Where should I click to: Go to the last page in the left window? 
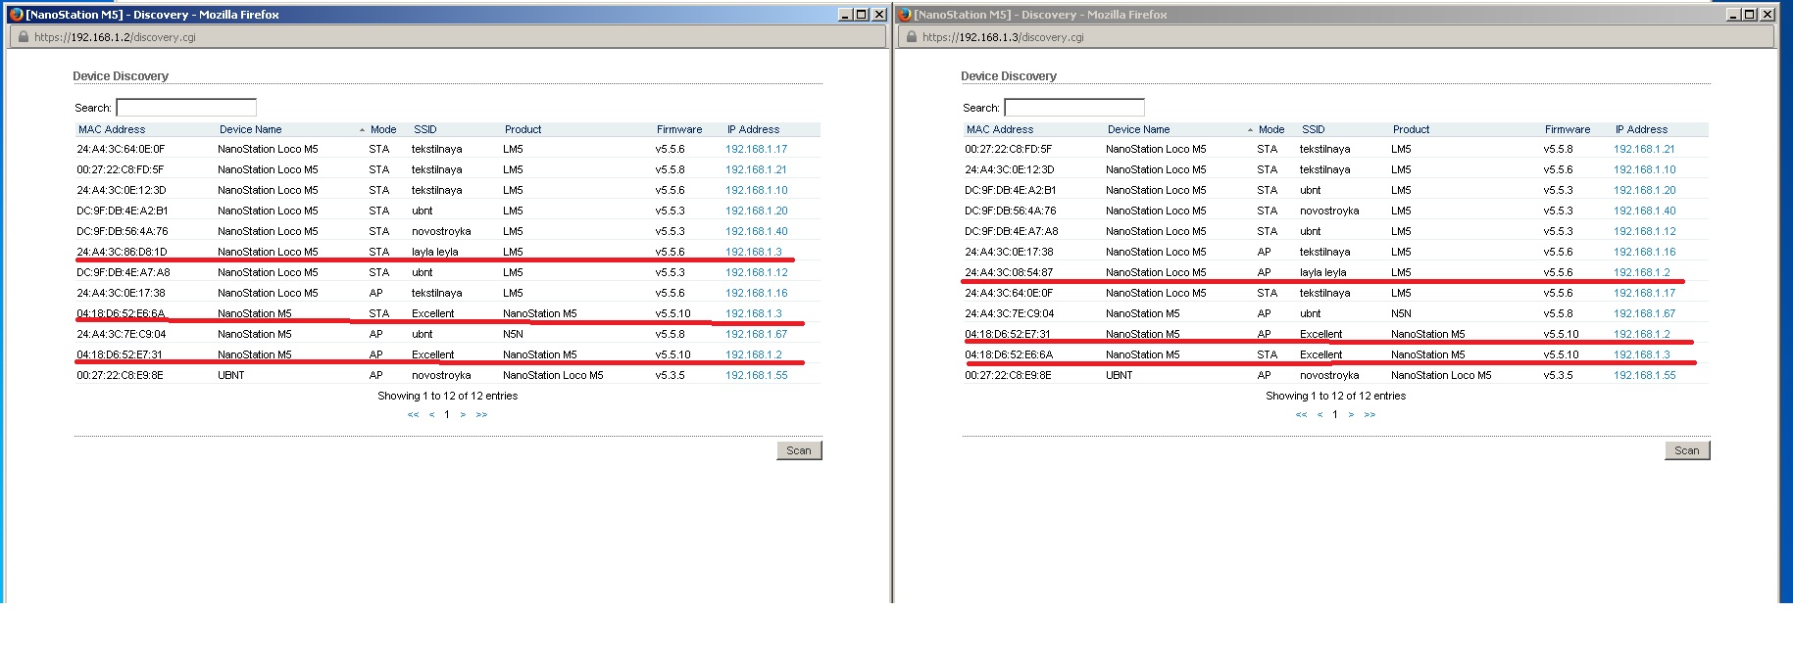click(481, 415)
